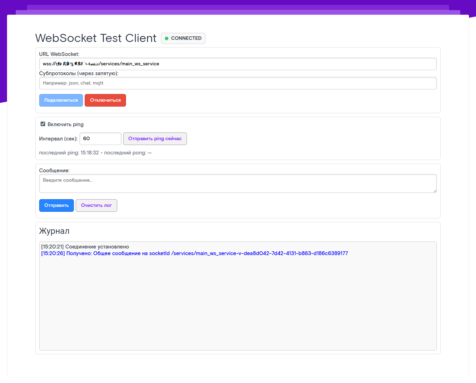
Task: Click the Журнал section heading
Action: click(x=54, y=231)
